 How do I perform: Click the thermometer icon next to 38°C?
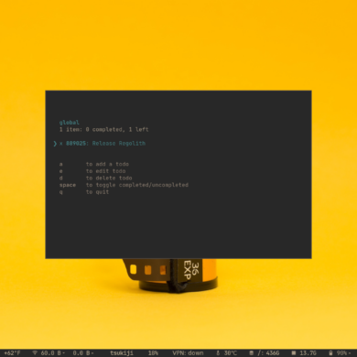[218, 353]
